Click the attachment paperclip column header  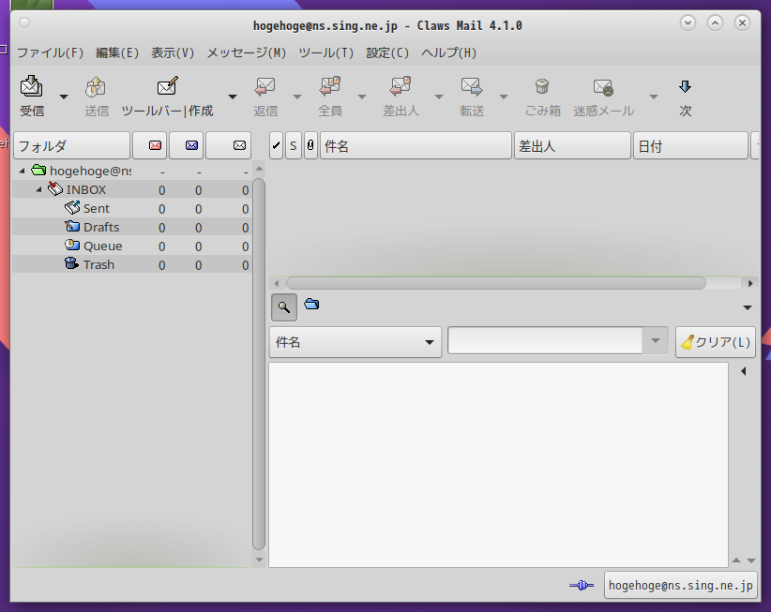point(310,145)
